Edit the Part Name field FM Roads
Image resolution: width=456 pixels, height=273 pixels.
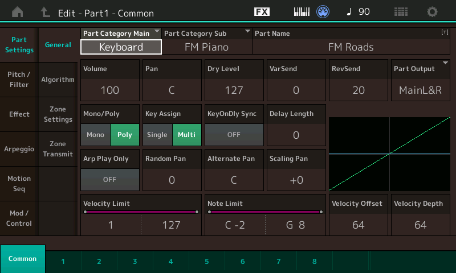tap(351, 47)
